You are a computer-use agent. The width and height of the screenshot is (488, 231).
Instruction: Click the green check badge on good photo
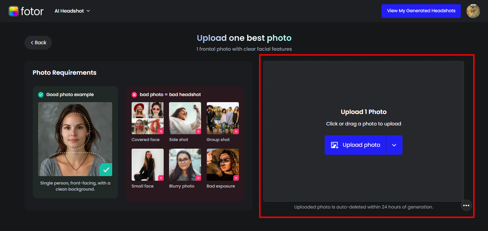coord(106,170)
